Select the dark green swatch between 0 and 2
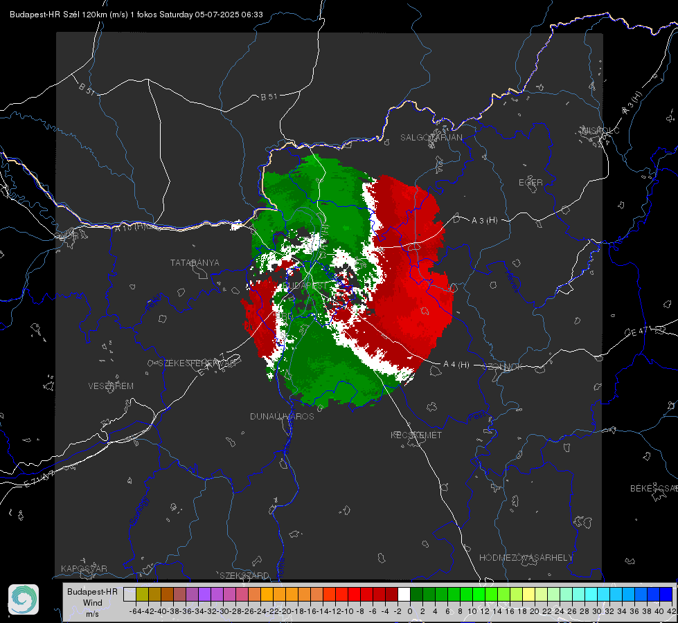This screenshot has width=678, height=623. coord(416,595)
